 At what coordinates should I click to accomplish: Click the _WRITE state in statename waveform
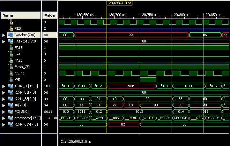click(148, 118)
